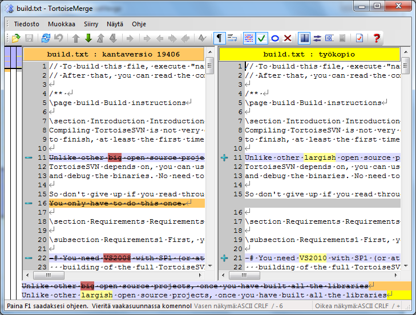Viewport: 416px width, 315px height.
Task: Click the 'build.txt : työkopio' pane header
Action: [309, 54]
